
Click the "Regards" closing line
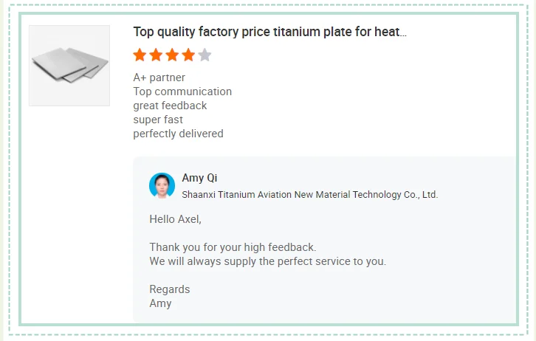click(170, 289)
